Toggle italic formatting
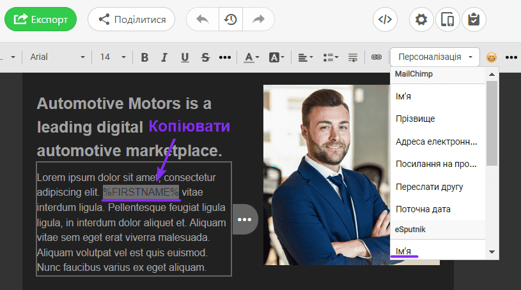The width and height of the screenshot is (521, 290). [164, 57]
